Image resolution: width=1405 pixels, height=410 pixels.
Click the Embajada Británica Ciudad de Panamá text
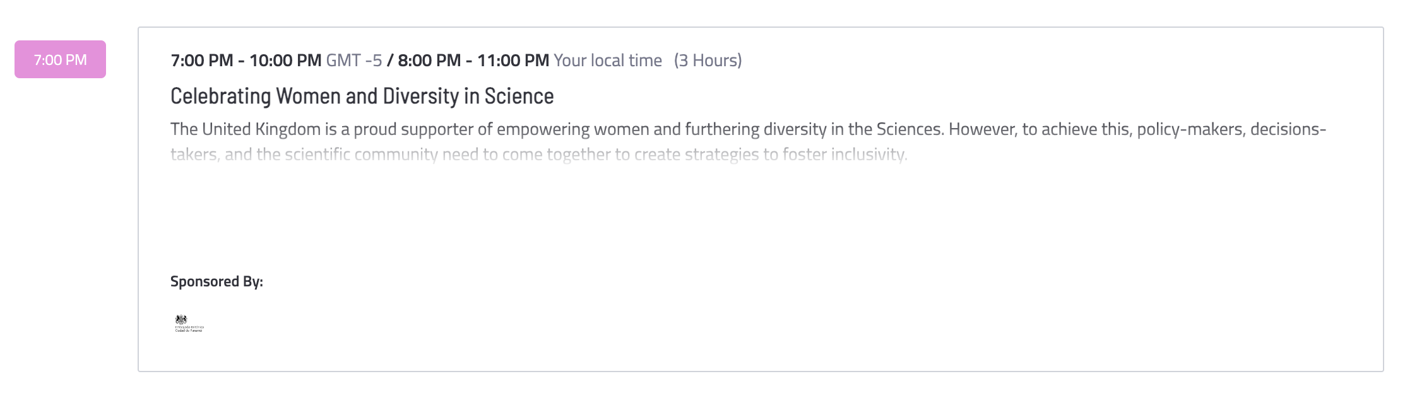[189, 329]
